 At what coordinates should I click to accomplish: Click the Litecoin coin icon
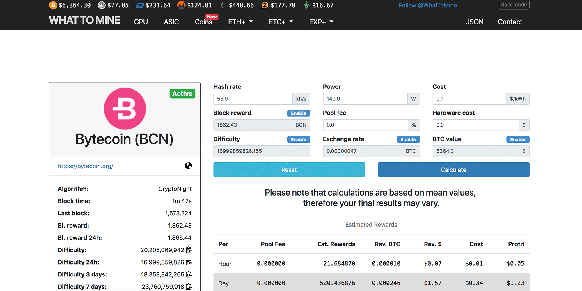(x=102, y=5)
